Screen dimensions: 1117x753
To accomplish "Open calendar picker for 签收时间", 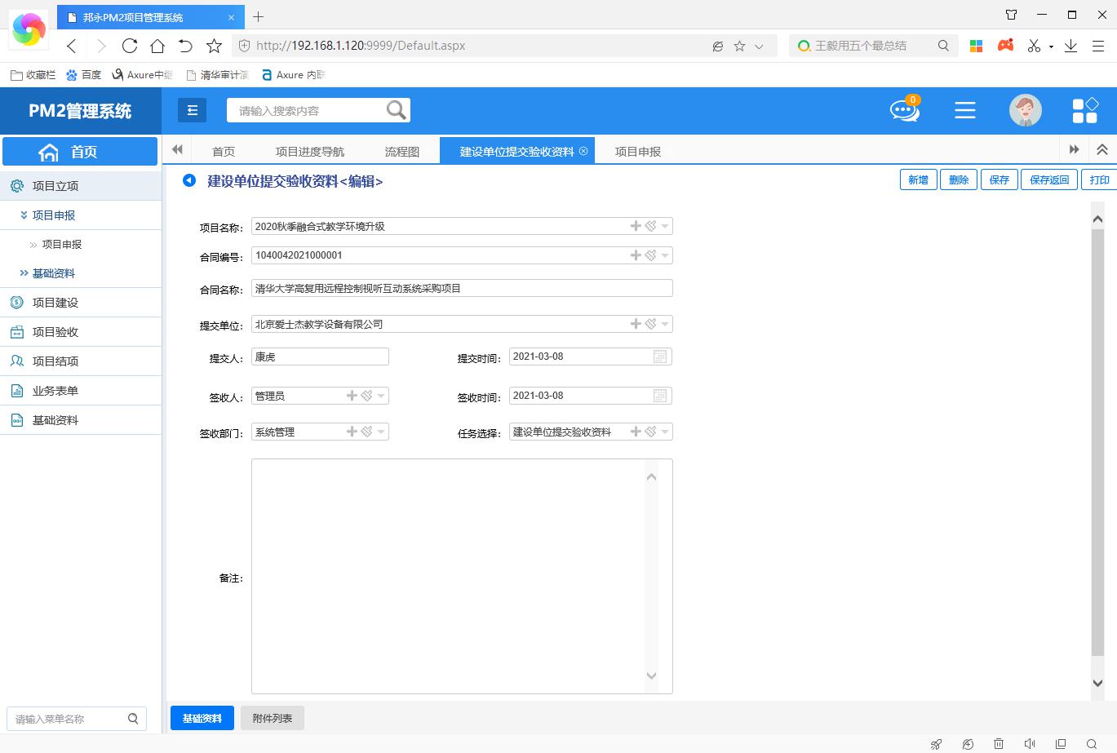I will pyautogui.click(x=660, y=396).
